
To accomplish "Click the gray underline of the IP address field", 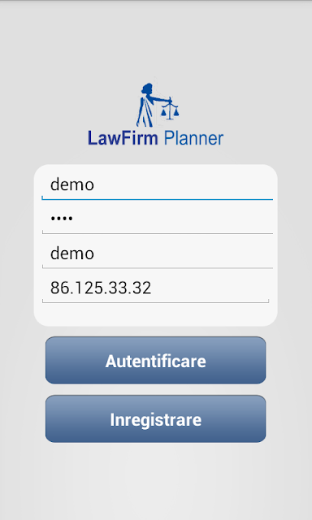I will click(155, 302).
